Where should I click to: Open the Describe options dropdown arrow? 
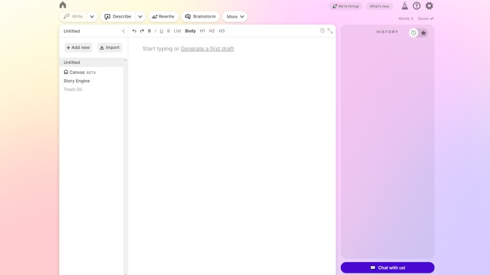click(140, 16)
